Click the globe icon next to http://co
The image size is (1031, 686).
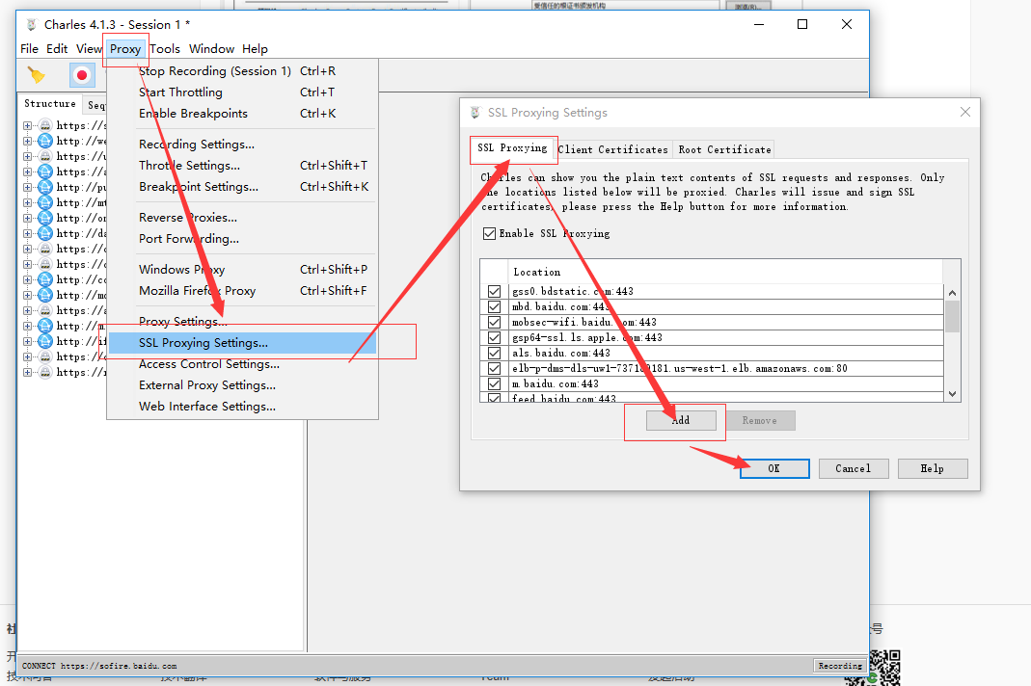click(44, 280)
